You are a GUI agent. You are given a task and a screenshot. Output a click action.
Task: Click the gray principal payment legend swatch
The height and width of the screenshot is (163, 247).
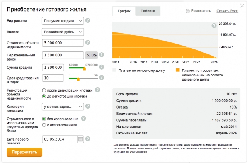click(x=114, y=70)
